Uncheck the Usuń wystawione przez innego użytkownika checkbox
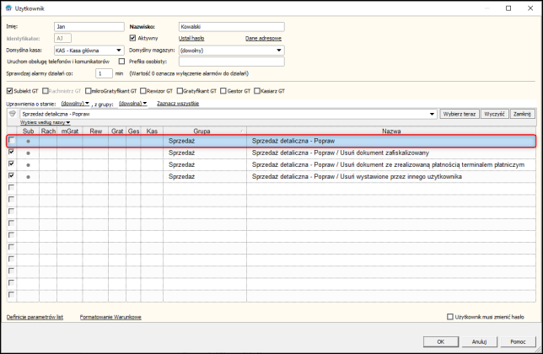This screenshot has height=354, width=543. click(x=12, y=175)
